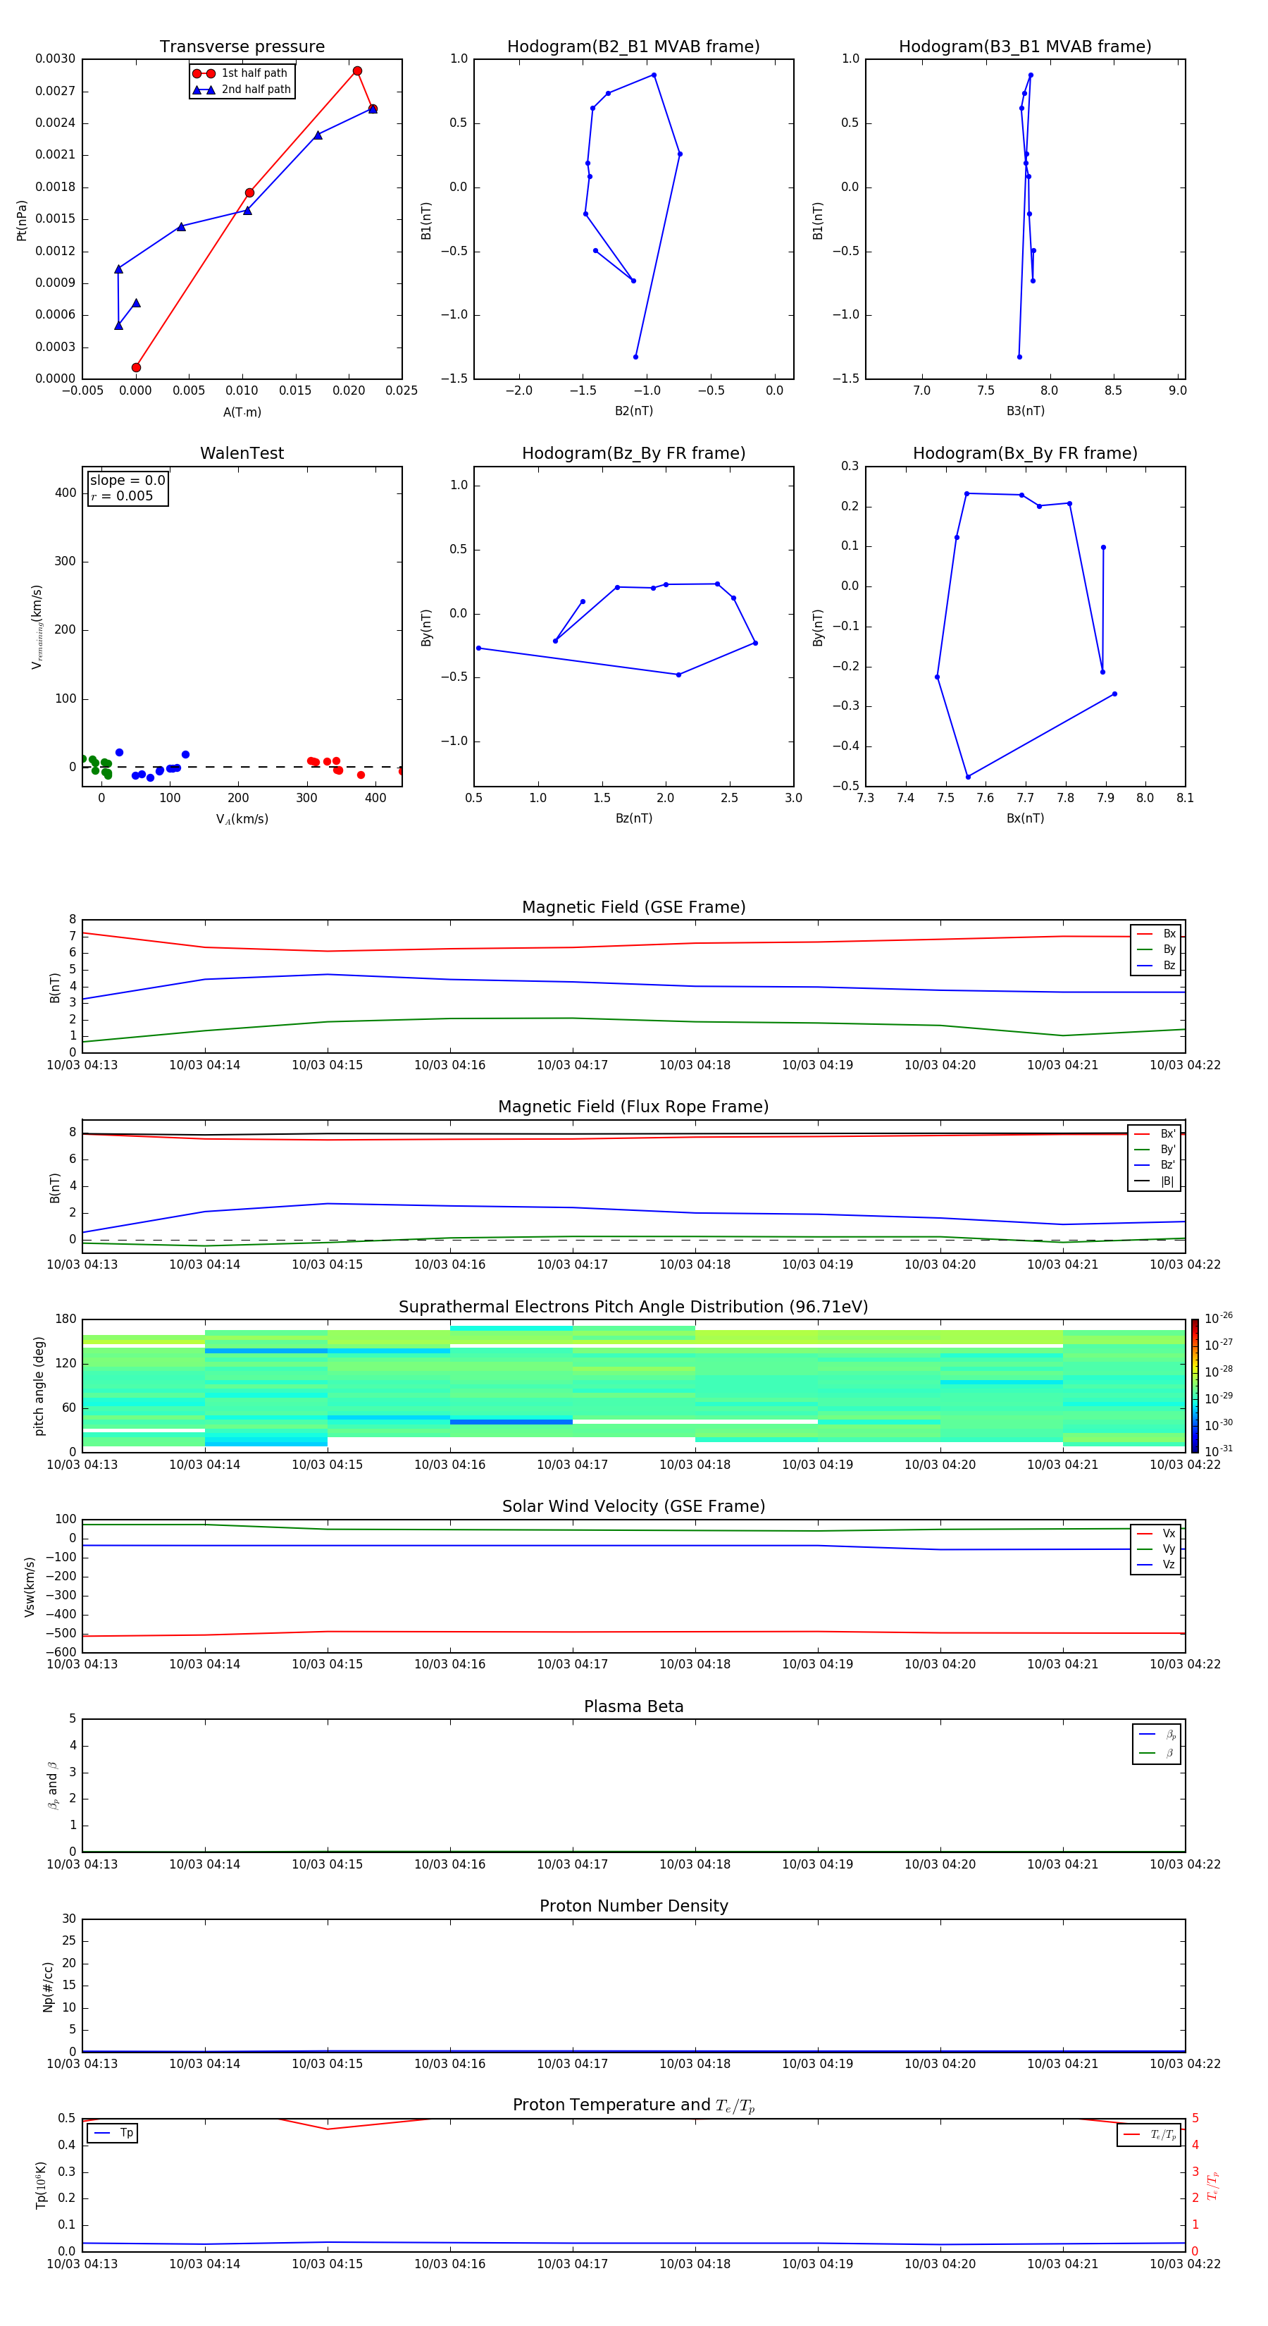1268x2326 pixels.
Task: Click the topmost red point in Transverse pressure plot
Action: (x=357, y=70)
